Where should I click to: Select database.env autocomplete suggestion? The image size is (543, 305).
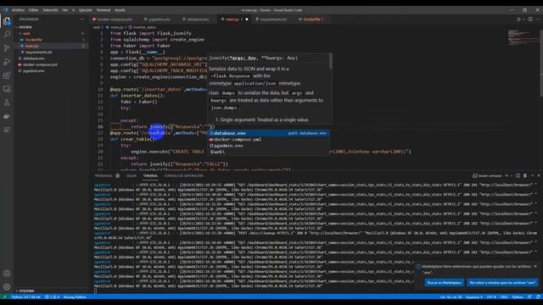point(269,133)
